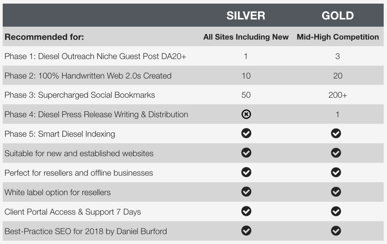The image size is (387, 244).
Task: Click Silver checkmark for Smart Diesel Indexing
Action: coord(246,133)
